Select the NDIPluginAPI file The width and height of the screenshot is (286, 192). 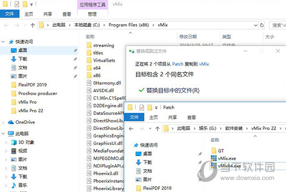click(x=108, y=166)
